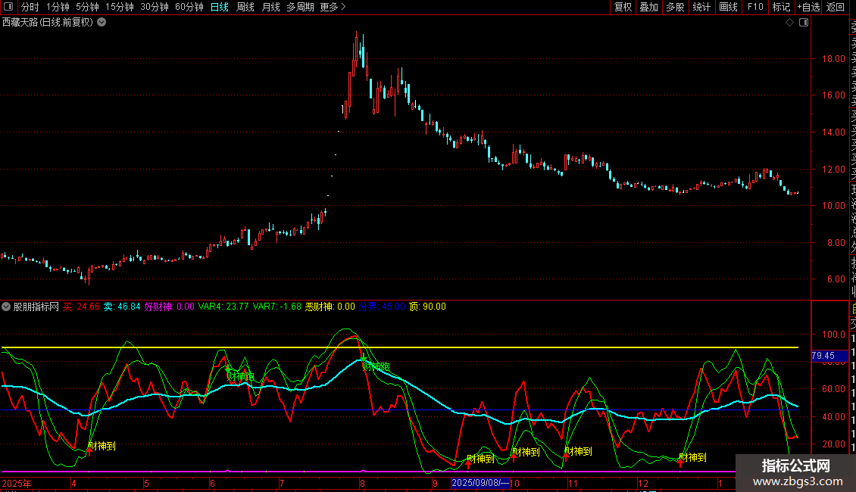Click the 复权 adjustment button
Screen dimensions: 856x492
tap(623, 7)
